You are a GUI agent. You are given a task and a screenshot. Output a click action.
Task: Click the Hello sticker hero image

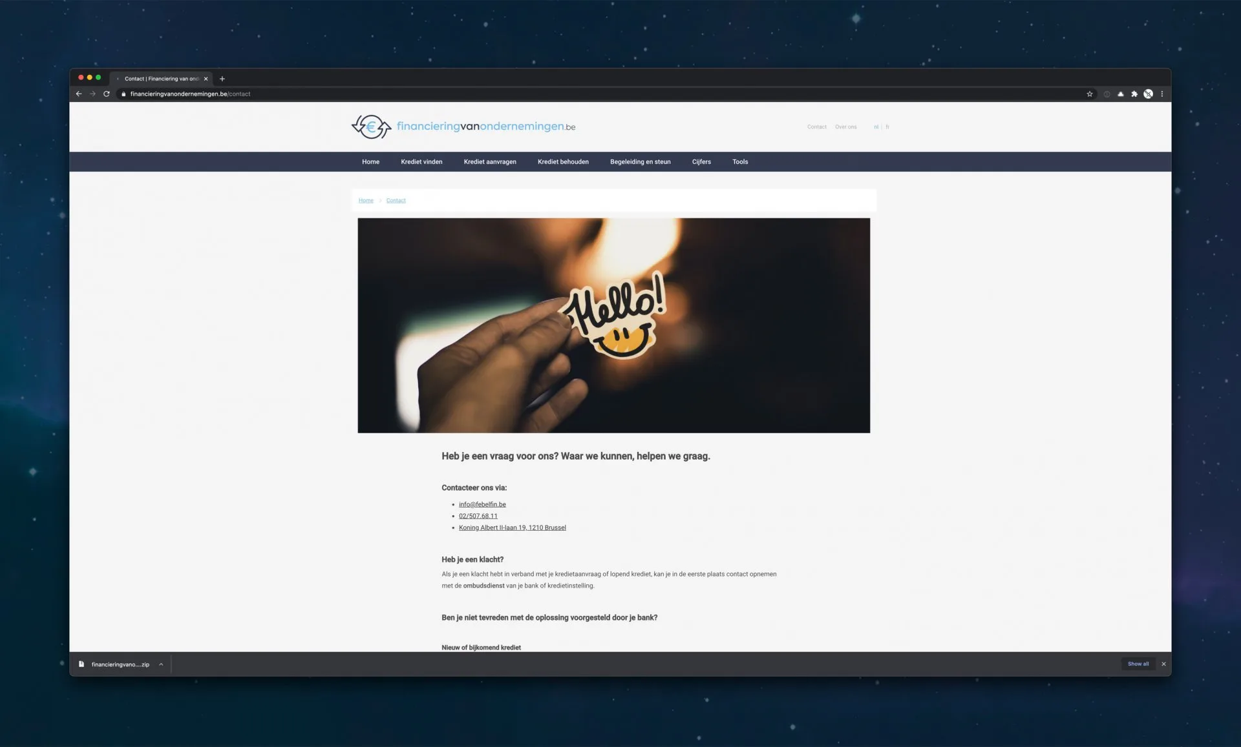pos(613,325)
